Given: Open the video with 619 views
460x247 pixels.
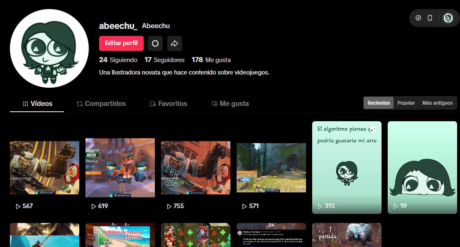Looking at the screenshot, I should [120, 168].
